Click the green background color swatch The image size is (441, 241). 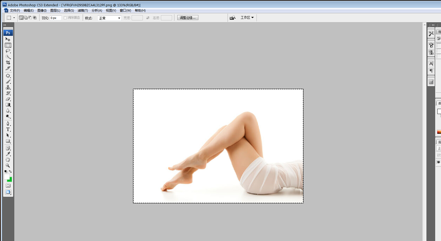point(10,180)
